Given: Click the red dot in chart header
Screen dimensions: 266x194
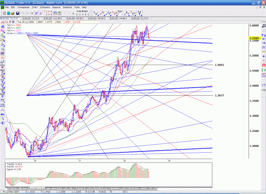Looking at the screenshot, I should [7, 22].
